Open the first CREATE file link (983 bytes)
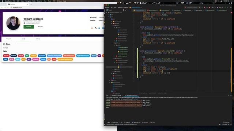Image resolution: width=234 pixels, height=131 pixels. [x=126, y=101]
